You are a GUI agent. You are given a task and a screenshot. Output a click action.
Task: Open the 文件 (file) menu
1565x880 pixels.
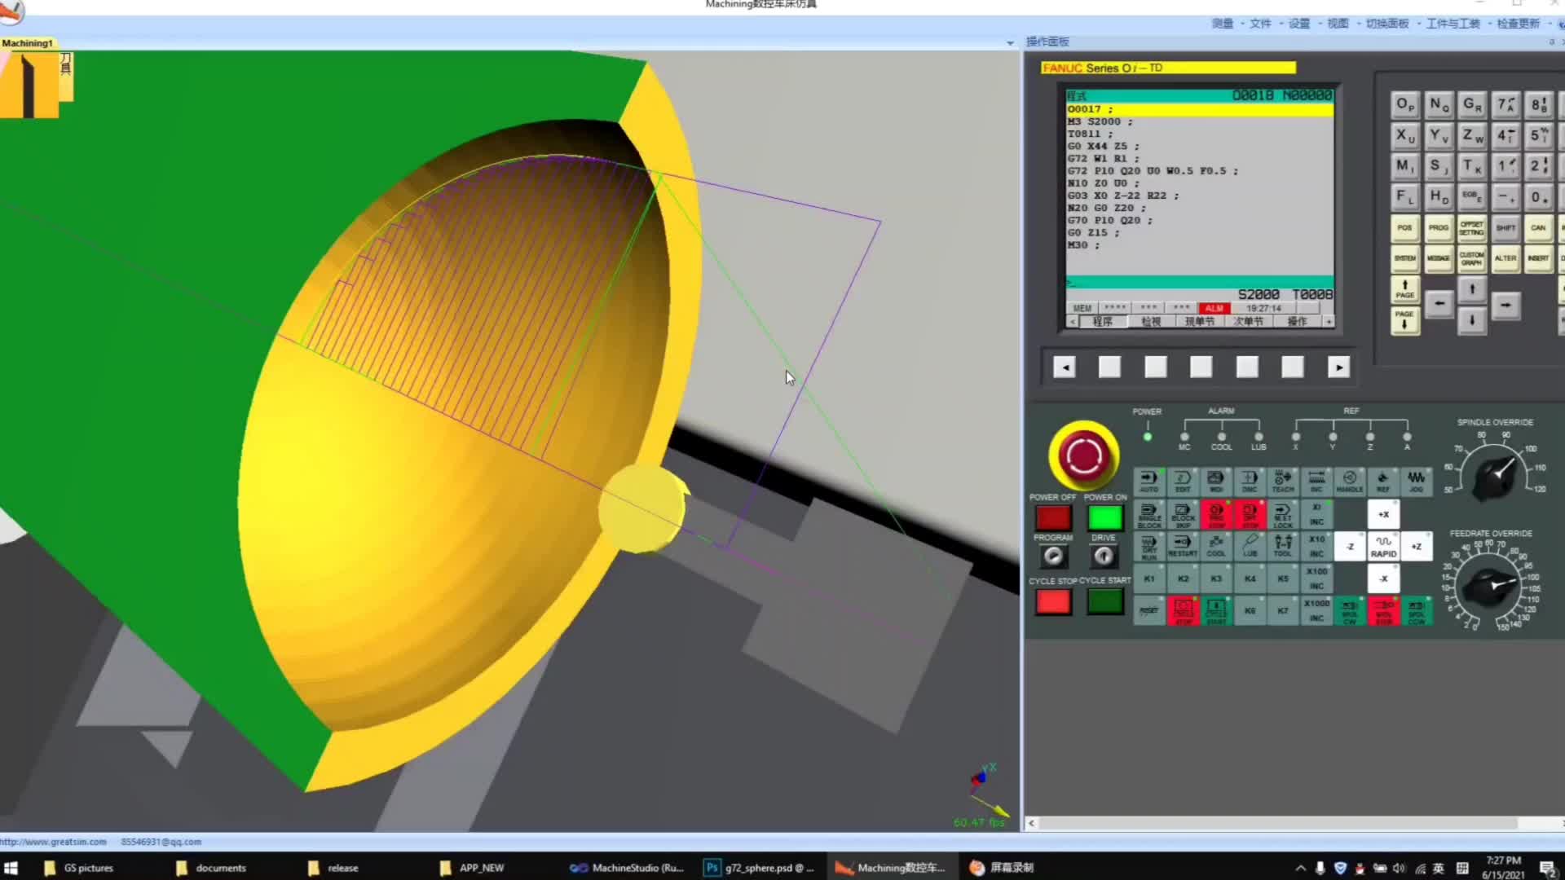[x=1260, y=24]
